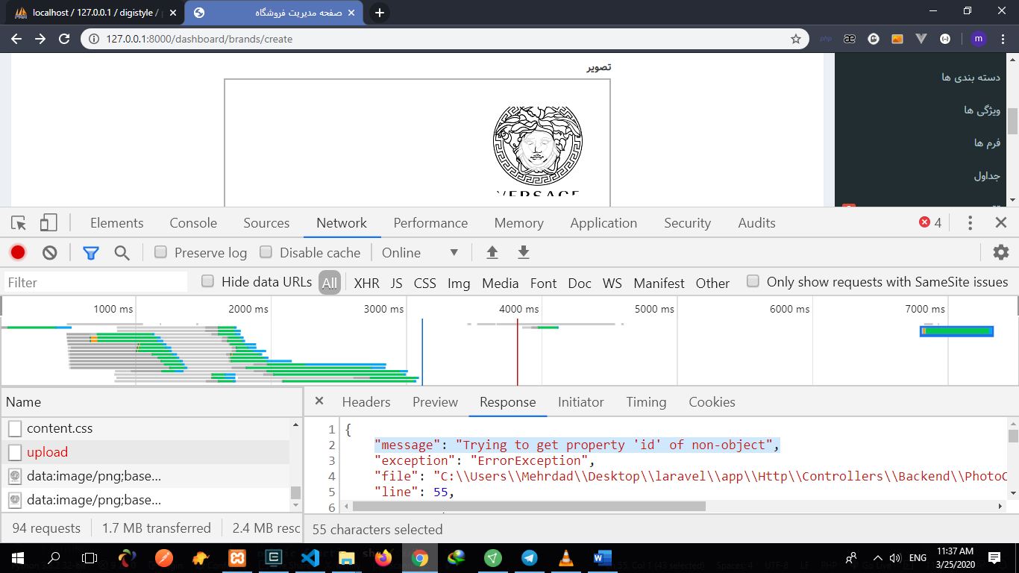Open the DevTools three-dot menu

(970, 223)
